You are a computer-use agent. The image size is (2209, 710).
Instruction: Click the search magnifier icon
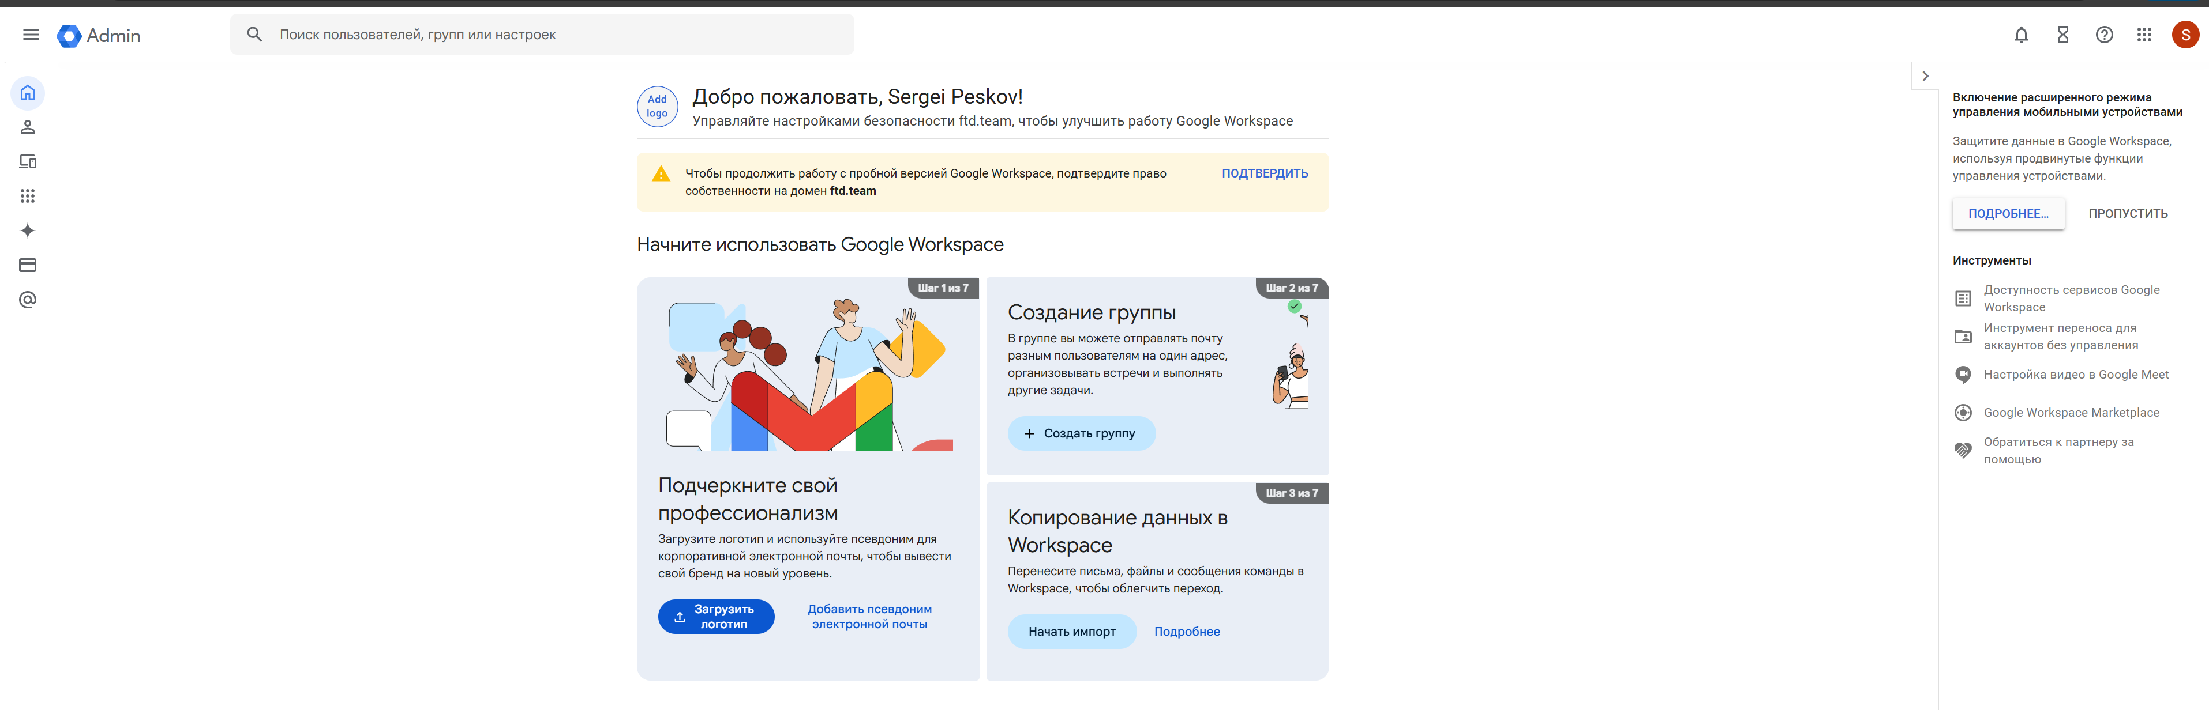254,34
